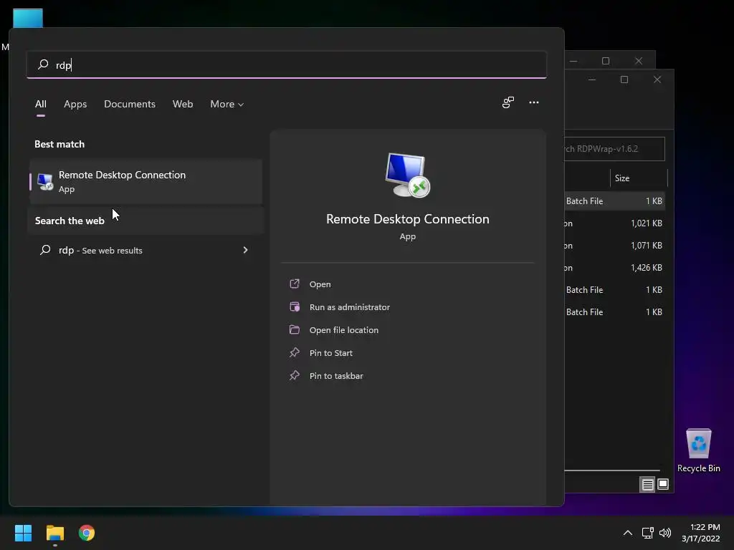Switch to the Apps filter tab
Viewport: 734px width, 550px height.
[75, 104]
